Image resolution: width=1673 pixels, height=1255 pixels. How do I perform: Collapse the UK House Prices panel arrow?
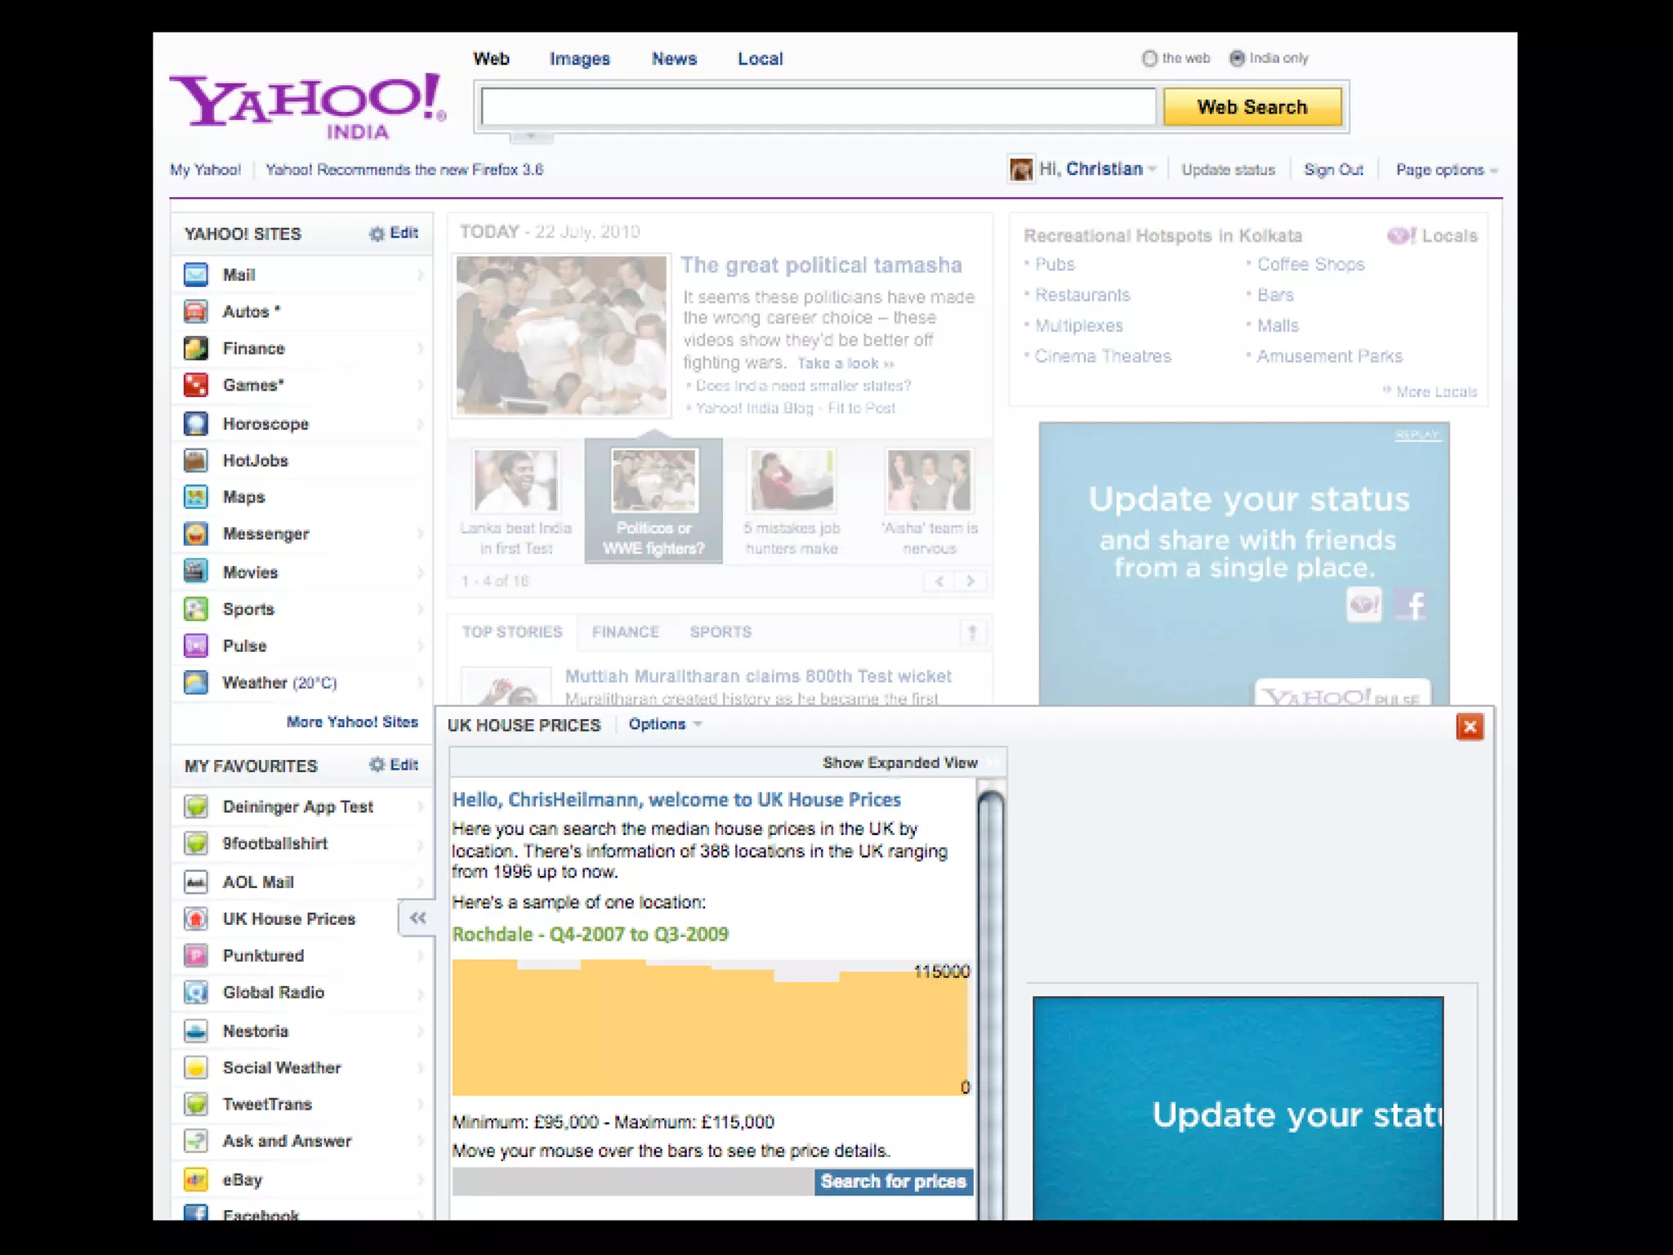[417, 918]
